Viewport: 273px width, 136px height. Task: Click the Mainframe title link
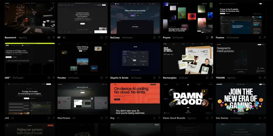tap(64, 118)
